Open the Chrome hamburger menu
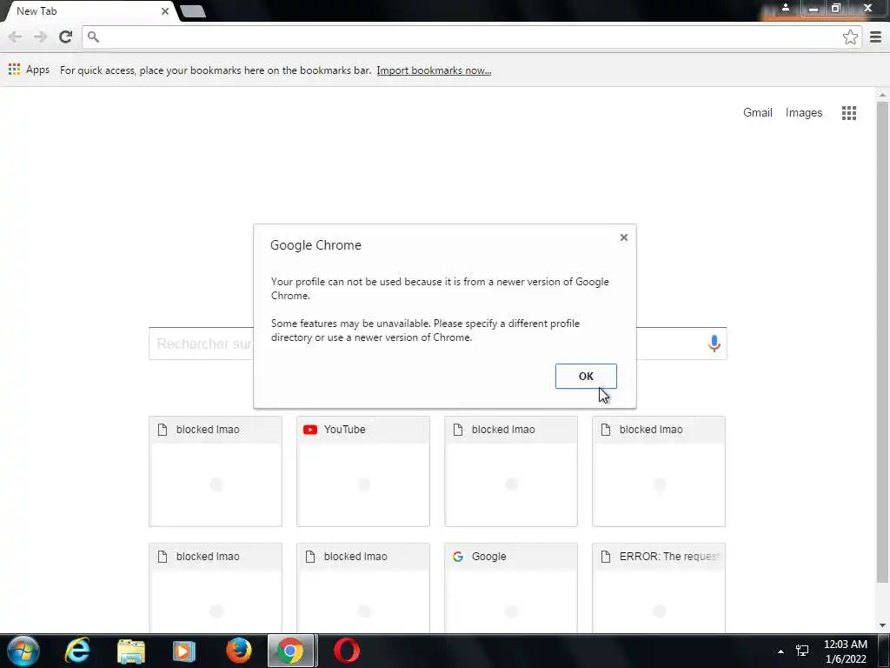Screen dimensions: 890x668 pyautogui.click(x=875, y=37)
